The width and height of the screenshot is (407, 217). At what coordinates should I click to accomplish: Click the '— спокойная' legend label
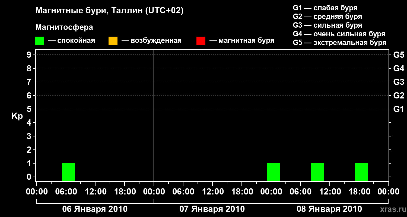click(72, 41)
